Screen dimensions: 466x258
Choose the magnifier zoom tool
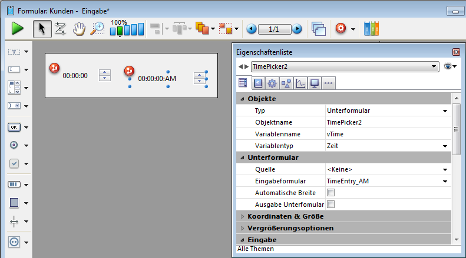(97, 28)
